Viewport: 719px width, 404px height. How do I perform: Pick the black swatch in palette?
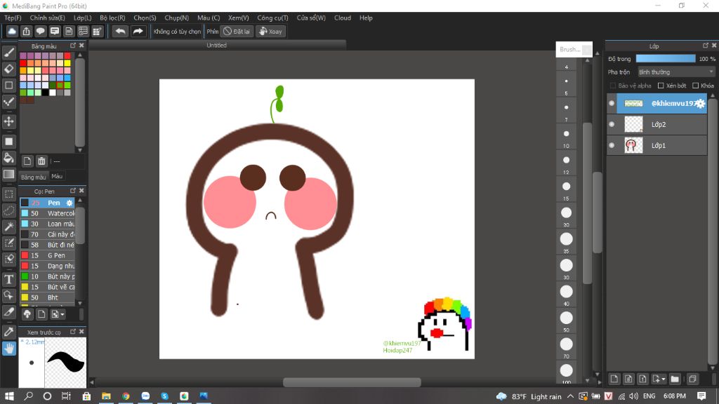coord(45,92)
